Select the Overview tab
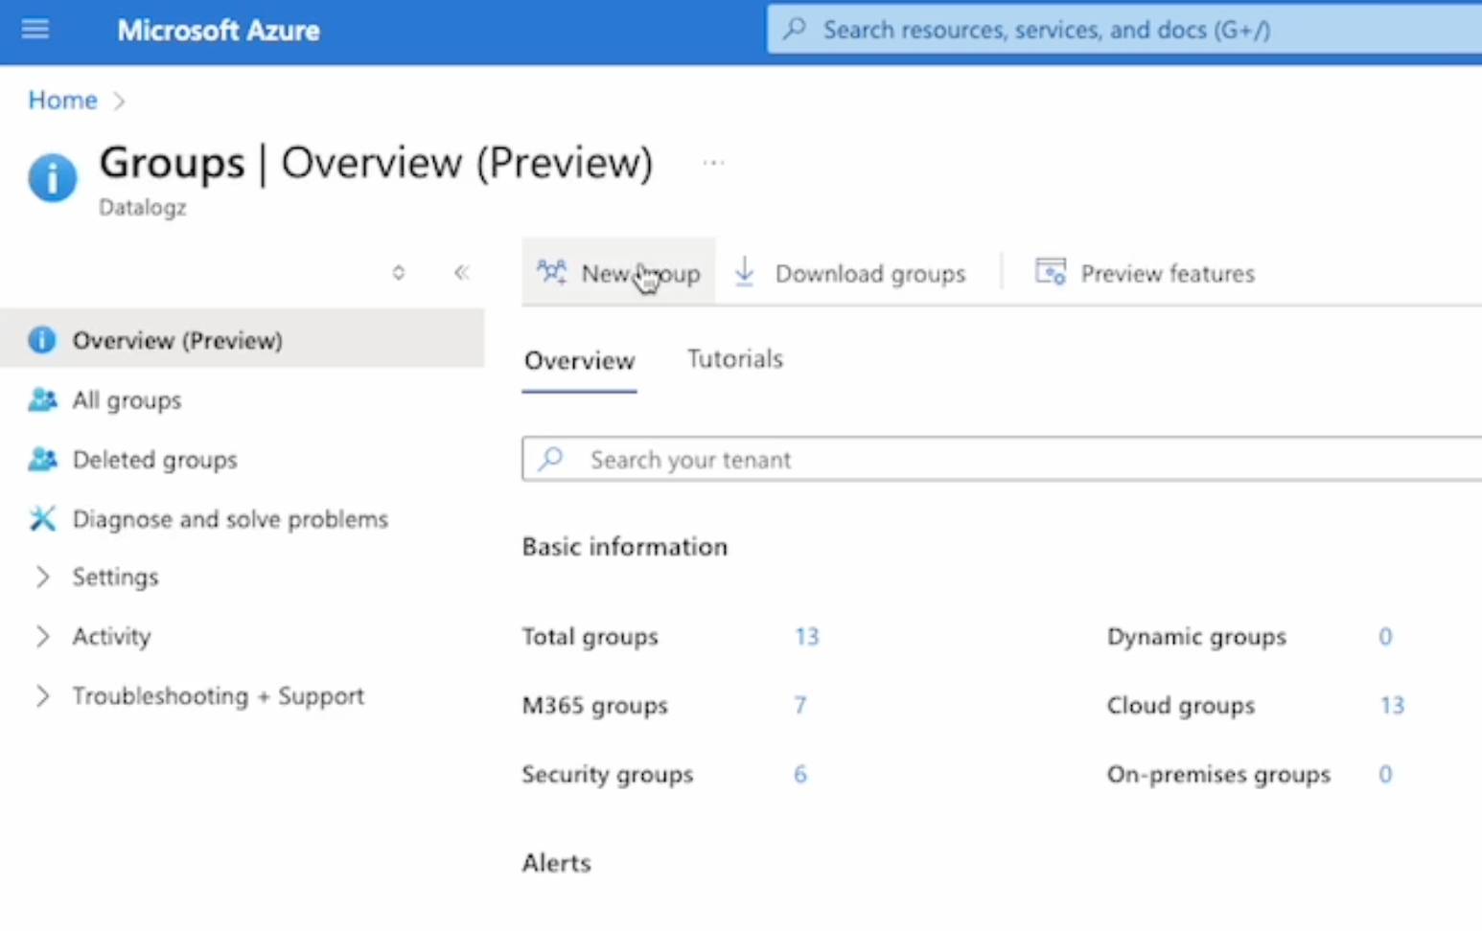Screen dimensions: 1482x931 click(x=579, y=361)
